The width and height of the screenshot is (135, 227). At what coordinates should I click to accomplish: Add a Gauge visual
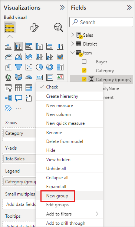pos(29,77)
